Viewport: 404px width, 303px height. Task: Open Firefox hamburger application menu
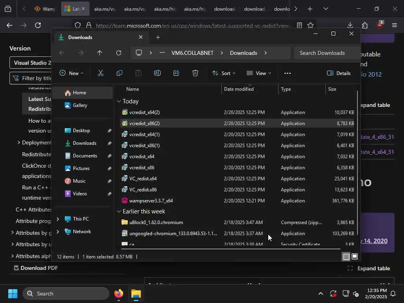(x=395, y=25)
